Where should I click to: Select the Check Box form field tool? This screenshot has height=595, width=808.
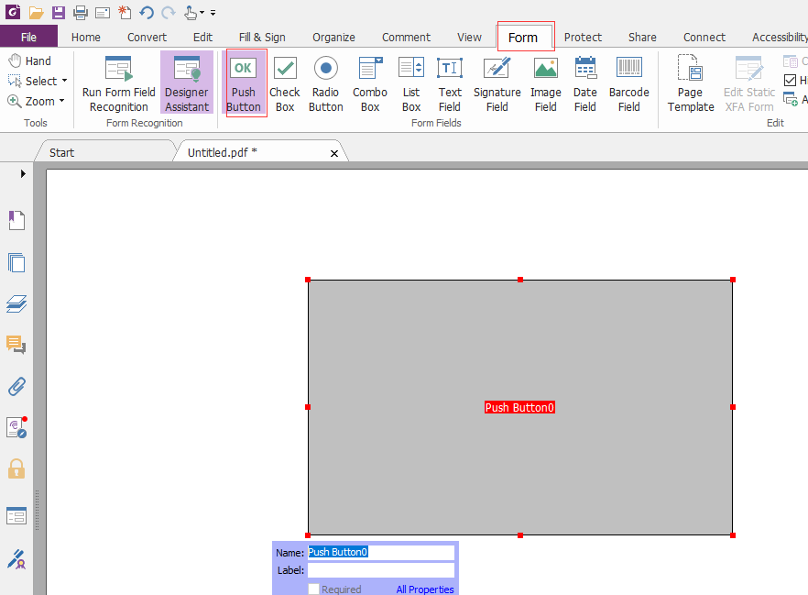click(x=284, y=84)
